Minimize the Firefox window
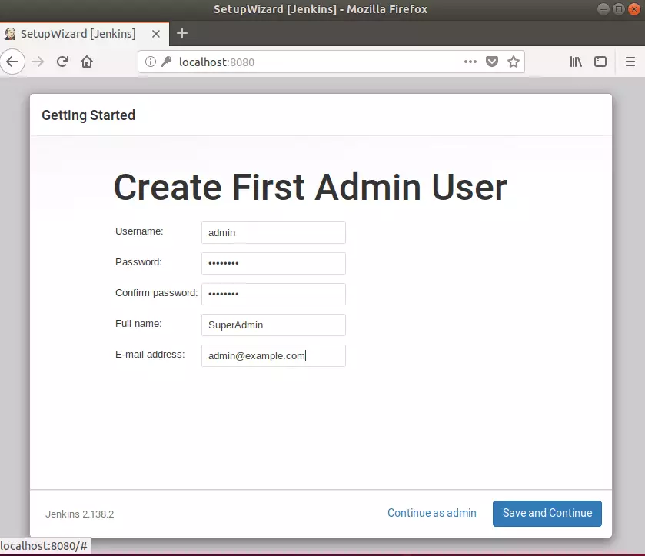This screenshot has height=556, width=645. tap(603, 9)
